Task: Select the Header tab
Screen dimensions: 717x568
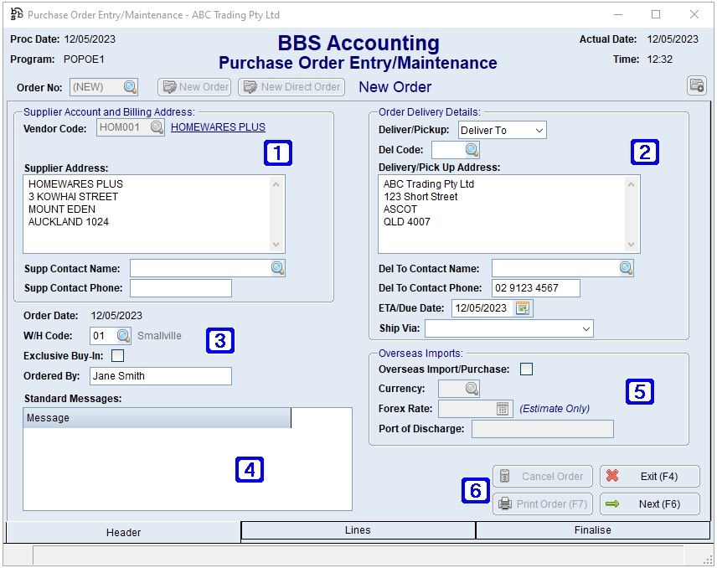Action: pyautogui.click(x=123, y=532)
